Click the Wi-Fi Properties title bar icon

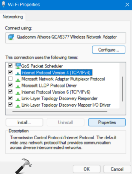tap(3, 5)
